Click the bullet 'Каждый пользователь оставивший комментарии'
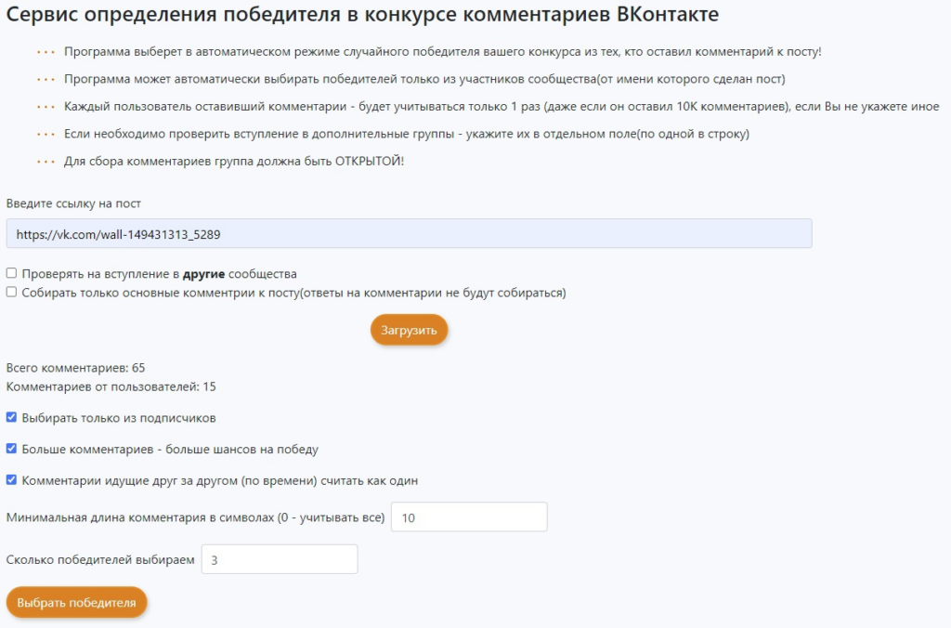The height and width of the screenshot is (628, 951). click(502, 107)
